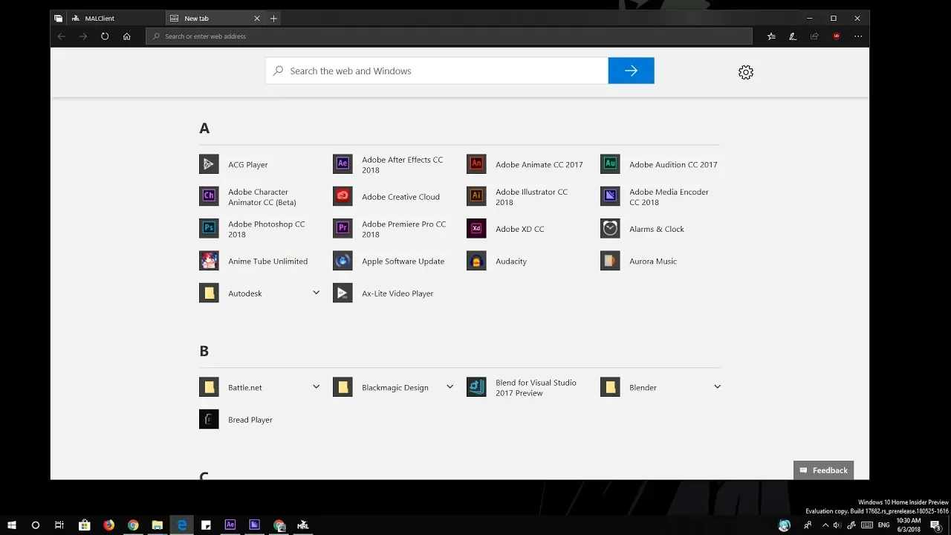The image size is (951, 535).
Task: Close the New tab tab
Action: click(257, 18)
